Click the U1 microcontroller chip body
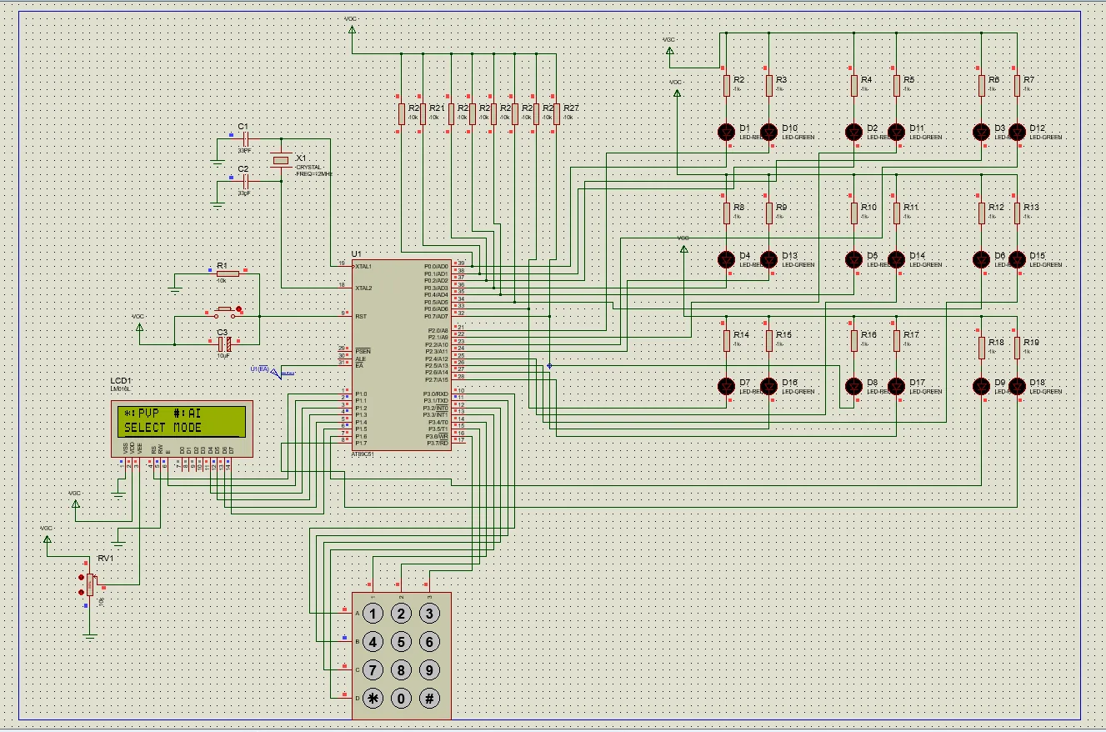Image resolution: width=1106 pixels, height=732 pixels. click(401, 353)
